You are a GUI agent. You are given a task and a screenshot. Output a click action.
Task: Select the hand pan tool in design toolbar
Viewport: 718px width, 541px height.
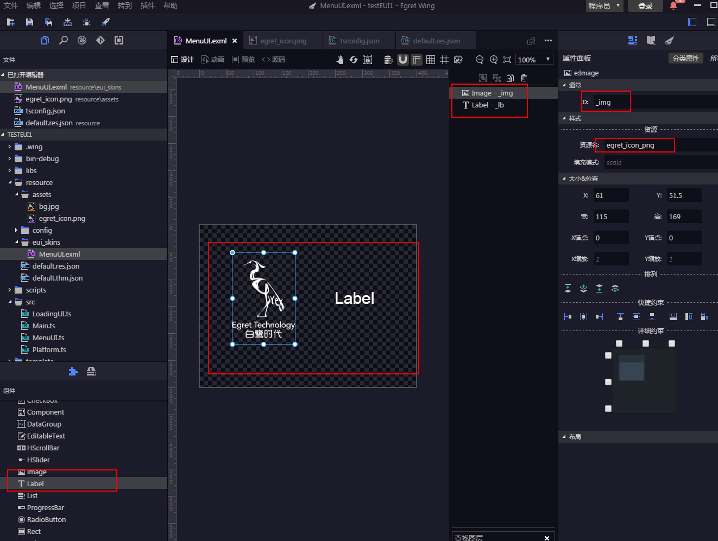pyautogui.click(x=341, y=59)
